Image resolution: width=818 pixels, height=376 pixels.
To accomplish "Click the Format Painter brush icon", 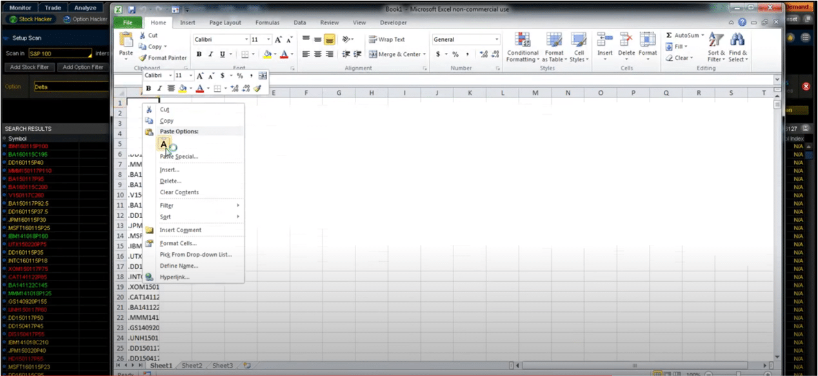I will (143, 58).
